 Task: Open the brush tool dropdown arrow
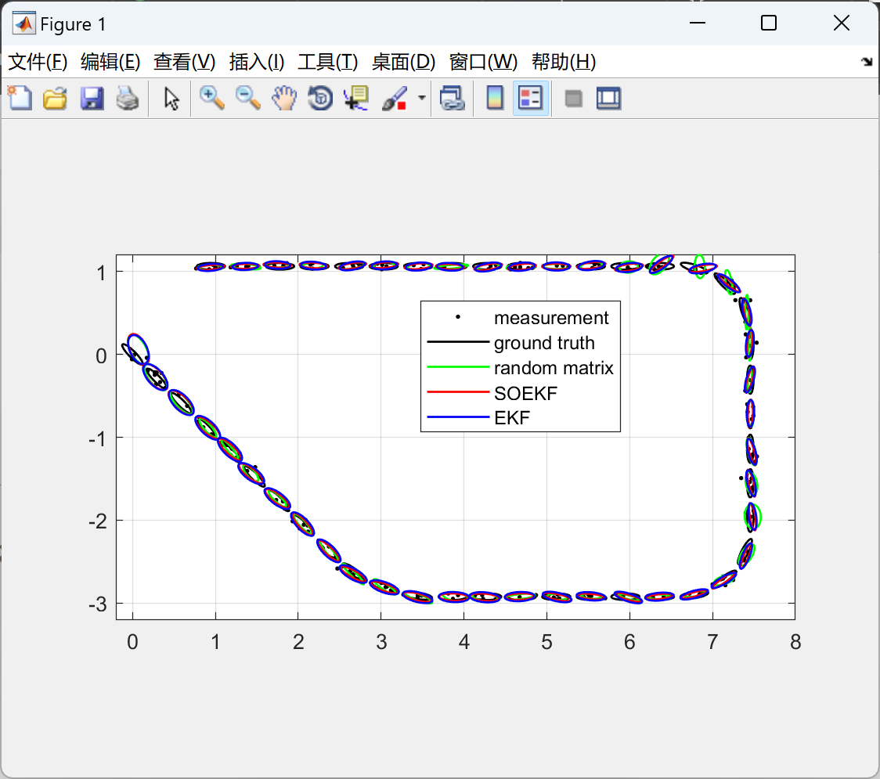[421, 98]
